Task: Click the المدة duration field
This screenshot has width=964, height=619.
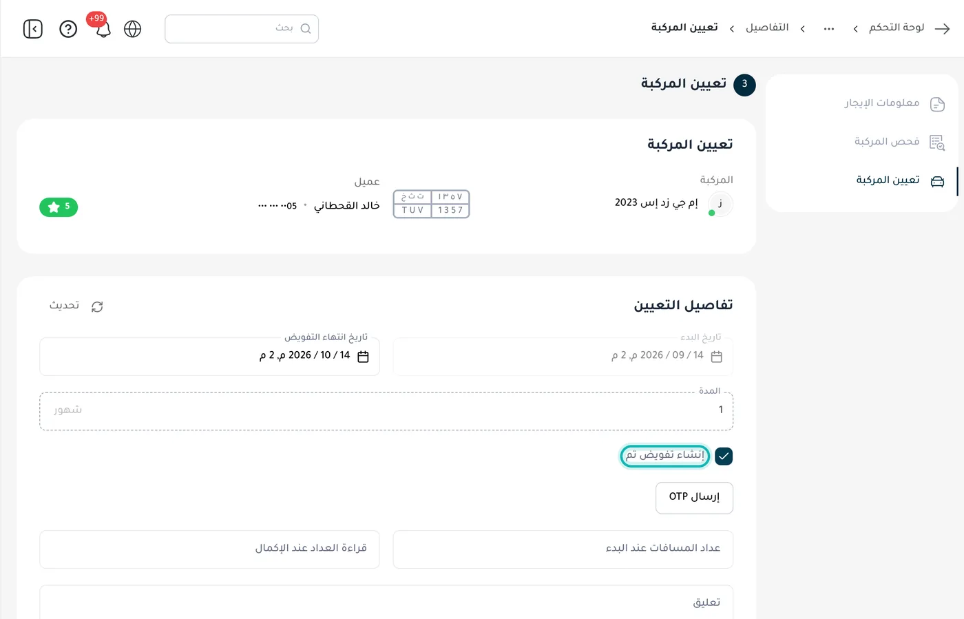Action: point(386,411)
